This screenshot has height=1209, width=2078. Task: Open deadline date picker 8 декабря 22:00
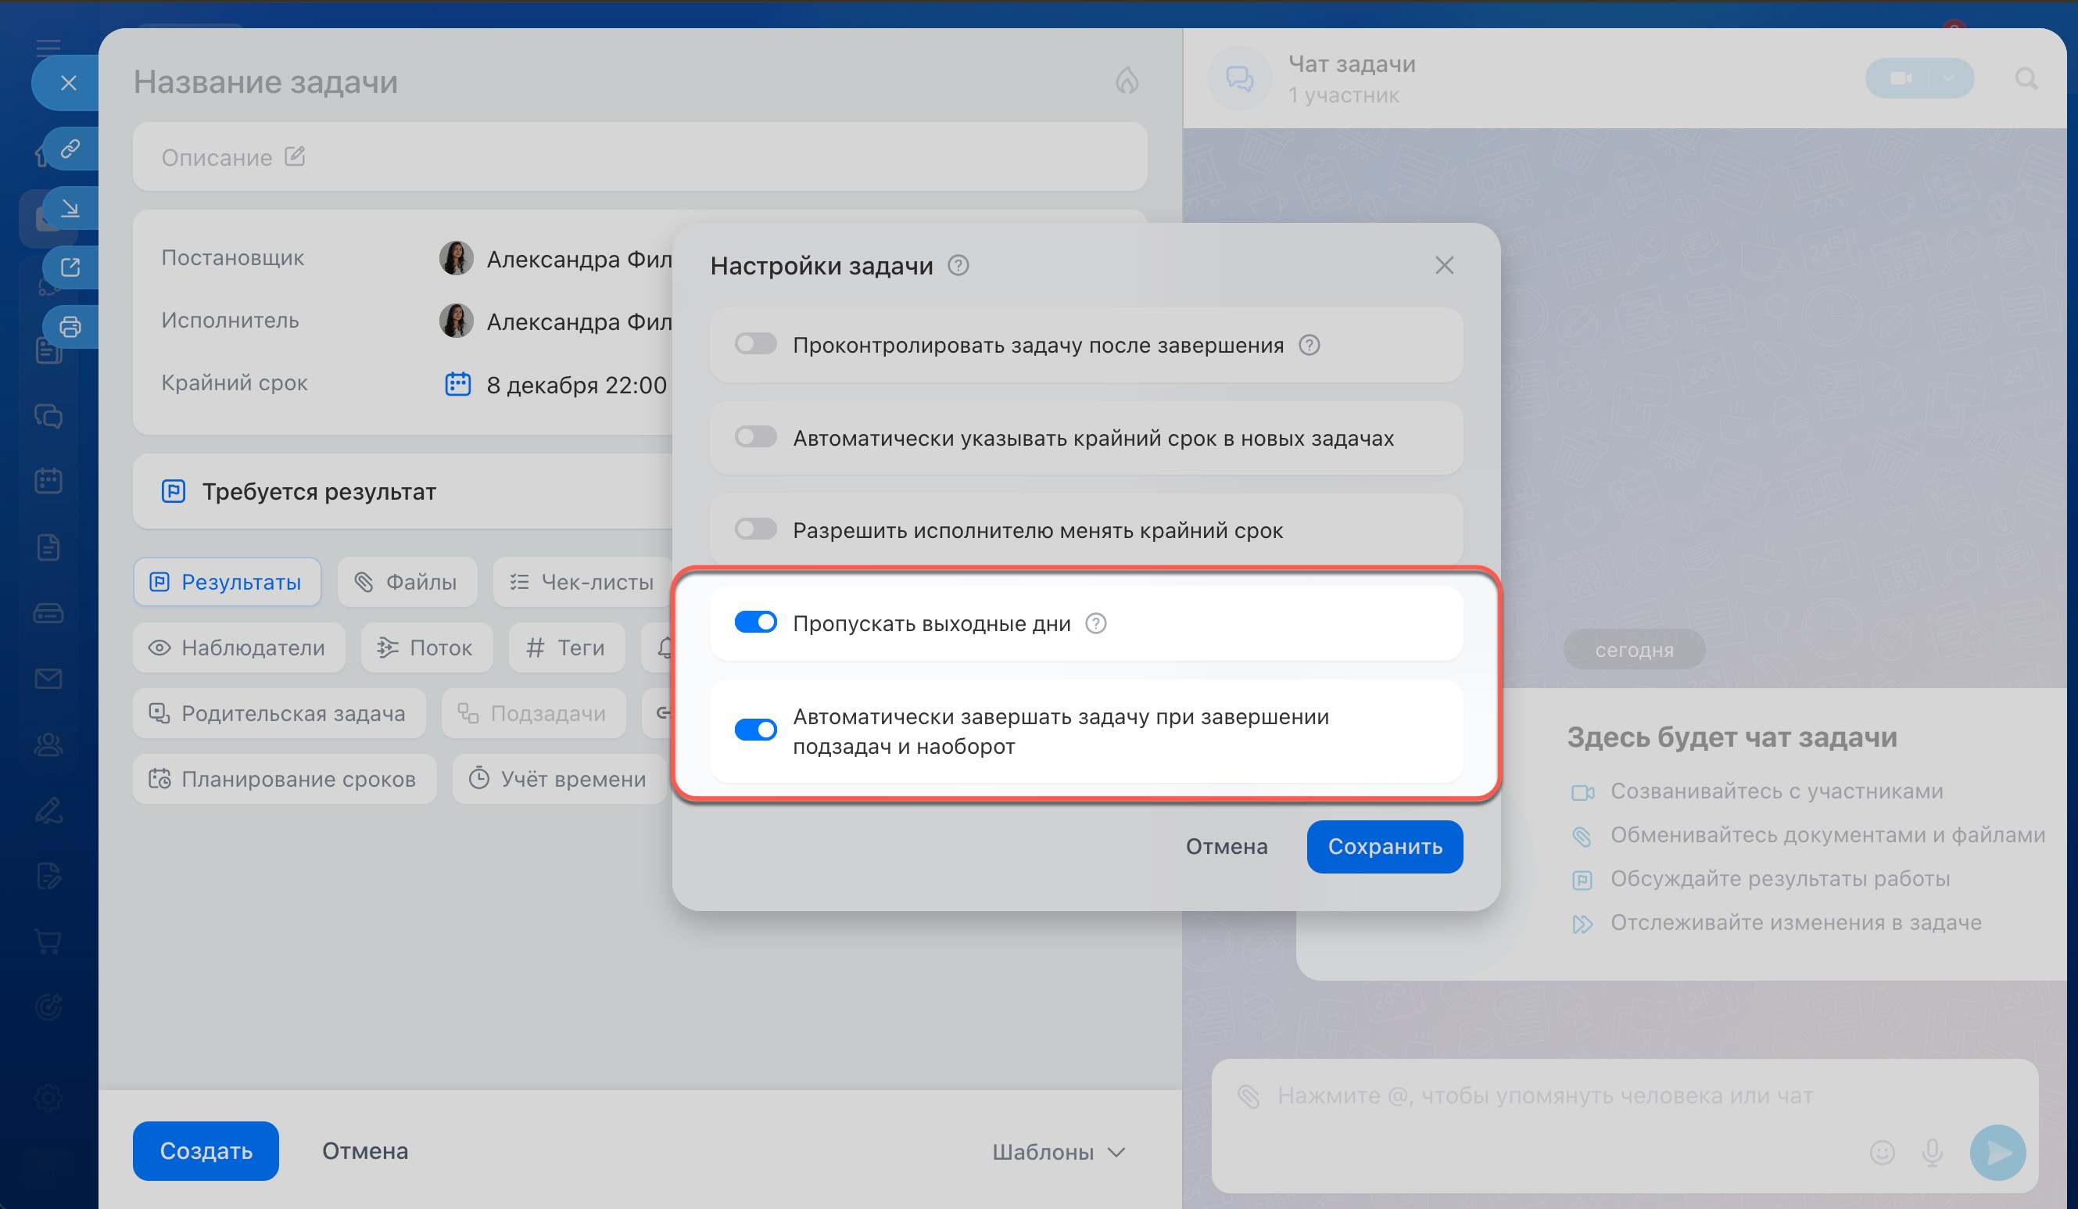[575, 385]
